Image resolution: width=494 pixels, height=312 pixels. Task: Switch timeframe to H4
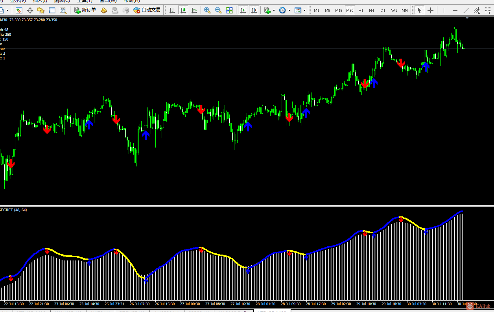371,10
